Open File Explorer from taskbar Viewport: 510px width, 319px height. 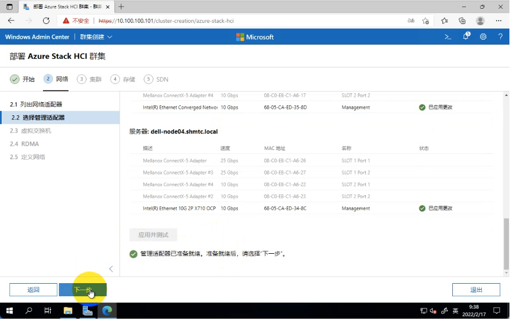[x=68, y=311]
